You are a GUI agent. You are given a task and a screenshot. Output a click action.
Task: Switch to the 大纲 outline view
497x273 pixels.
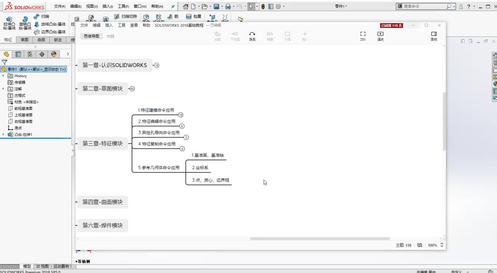110,36
